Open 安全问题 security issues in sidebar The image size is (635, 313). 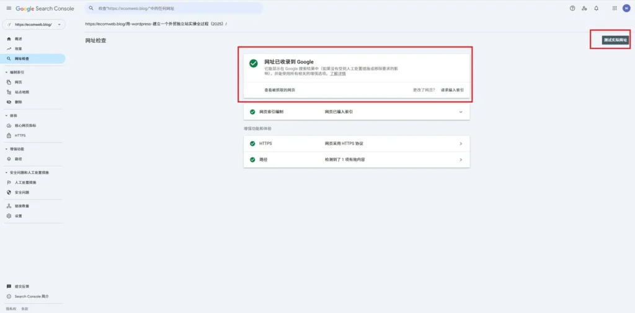32,192
